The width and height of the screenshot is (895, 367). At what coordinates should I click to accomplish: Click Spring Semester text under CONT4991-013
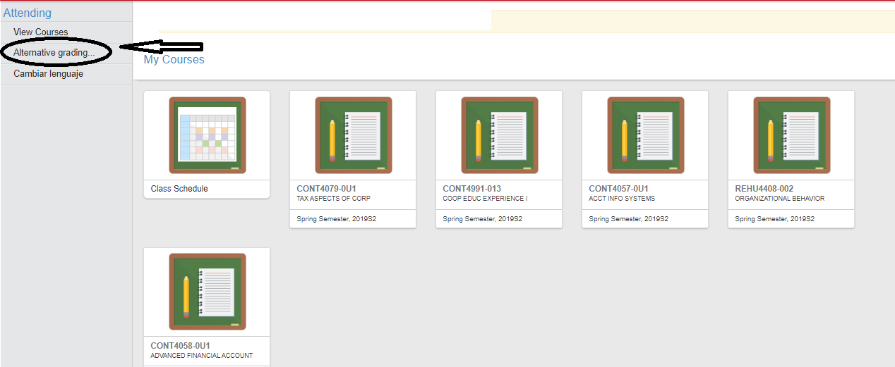pos(483,219)
